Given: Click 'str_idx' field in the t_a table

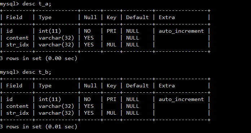Looking at the screenshot, I should tap(18, 45).
